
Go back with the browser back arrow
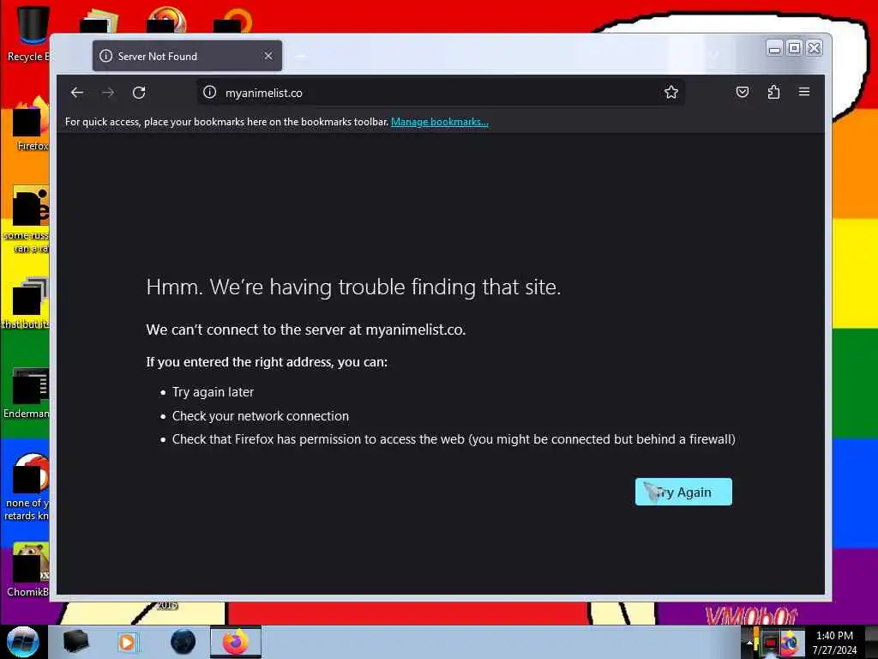[x=77, y=93]
